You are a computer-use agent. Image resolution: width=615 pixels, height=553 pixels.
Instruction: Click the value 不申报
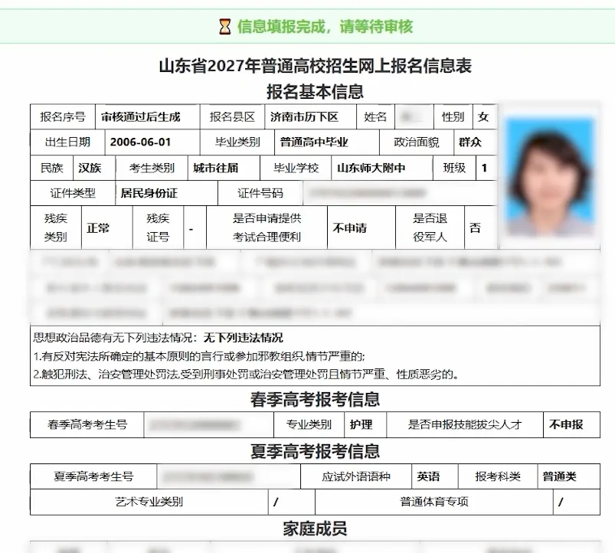tap(566, 424)
